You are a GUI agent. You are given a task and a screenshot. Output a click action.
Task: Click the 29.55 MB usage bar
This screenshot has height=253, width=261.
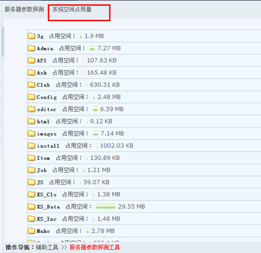[106, 206]
